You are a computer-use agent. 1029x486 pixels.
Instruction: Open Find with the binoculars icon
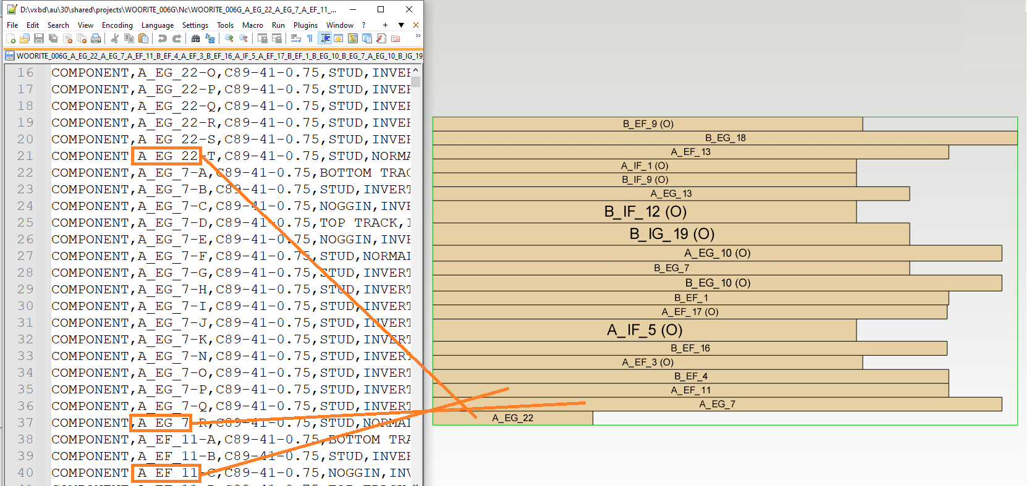[x=195, y=39]
